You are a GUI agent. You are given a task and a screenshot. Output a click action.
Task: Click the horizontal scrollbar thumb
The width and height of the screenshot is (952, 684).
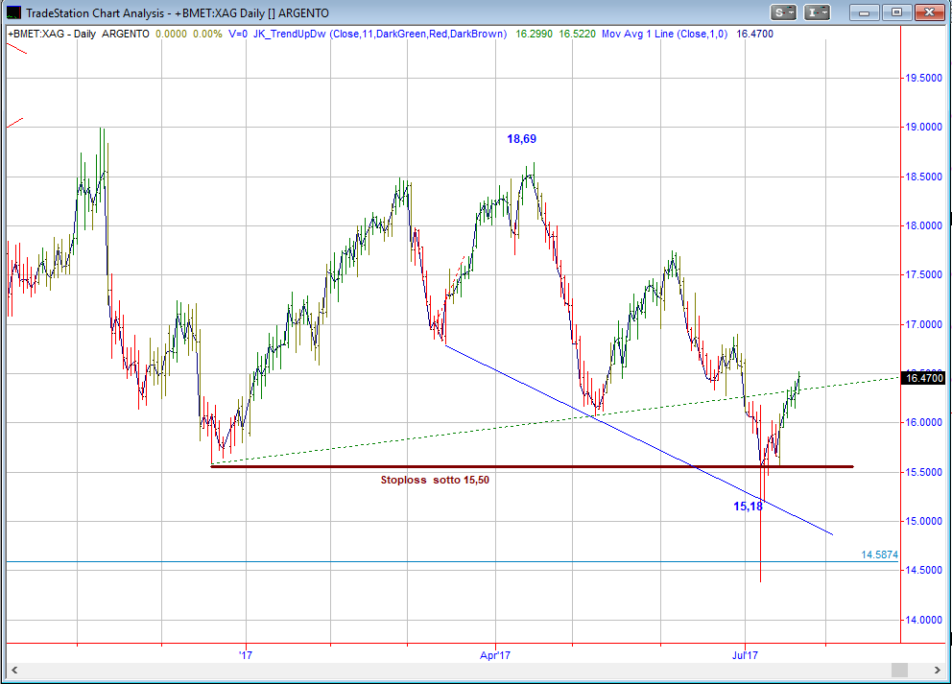pyautogui.click(x=899, y=670)
